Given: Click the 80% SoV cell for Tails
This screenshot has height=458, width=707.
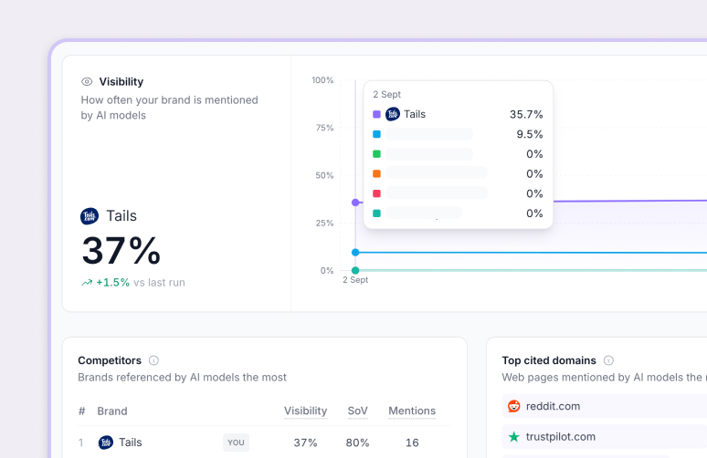Looking at the screenshot, I should point(357,442).
